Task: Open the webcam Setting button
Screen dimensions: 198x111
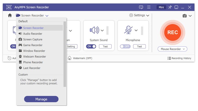Action: [72, 47]
